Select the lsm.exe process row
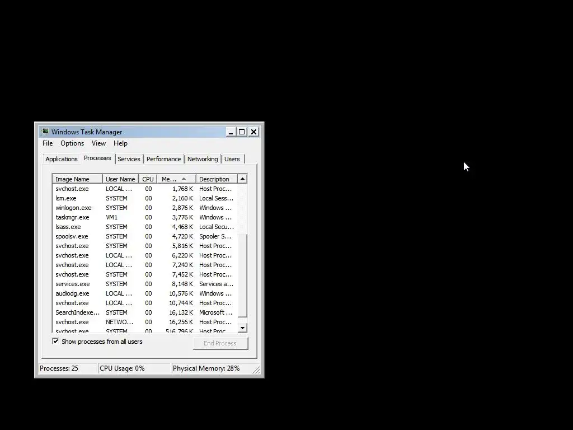The height and width of the screenshot is (430, 573). (145, 199)
